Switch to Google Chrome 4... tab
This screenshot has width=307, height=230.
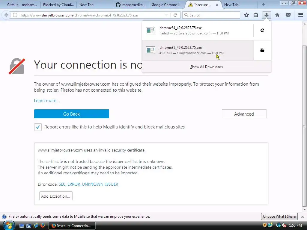click(167, 5)
